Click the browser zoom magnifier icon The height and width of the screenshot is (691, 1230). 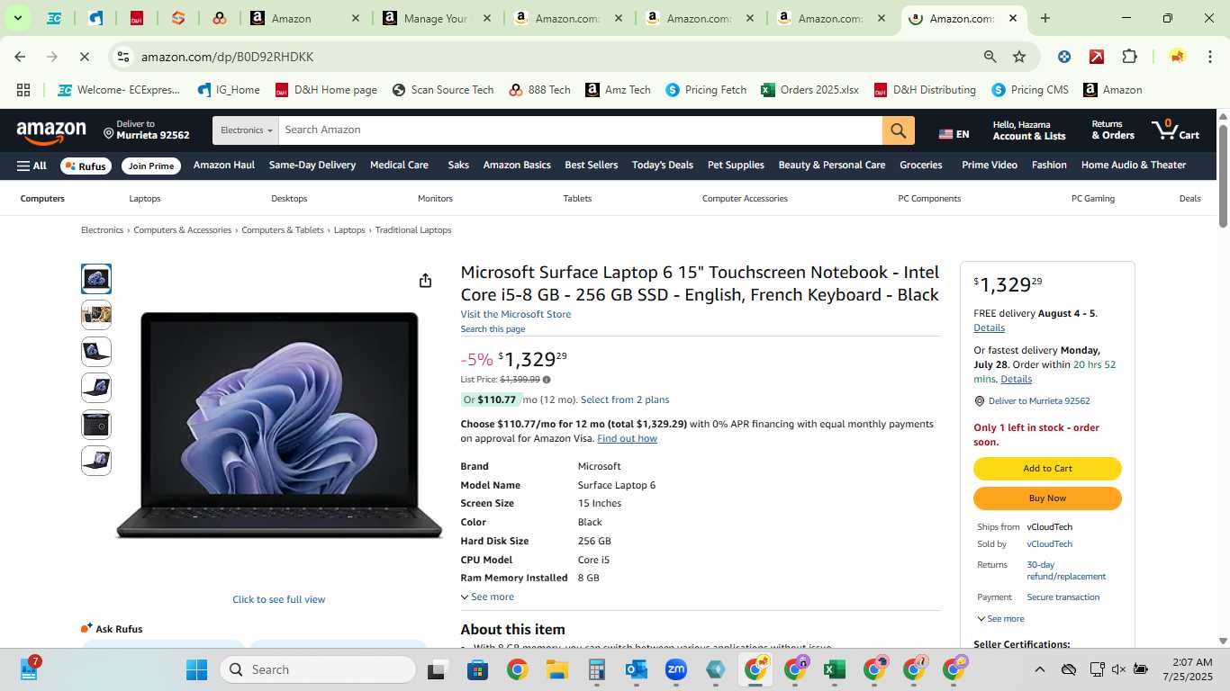point(990,57)
